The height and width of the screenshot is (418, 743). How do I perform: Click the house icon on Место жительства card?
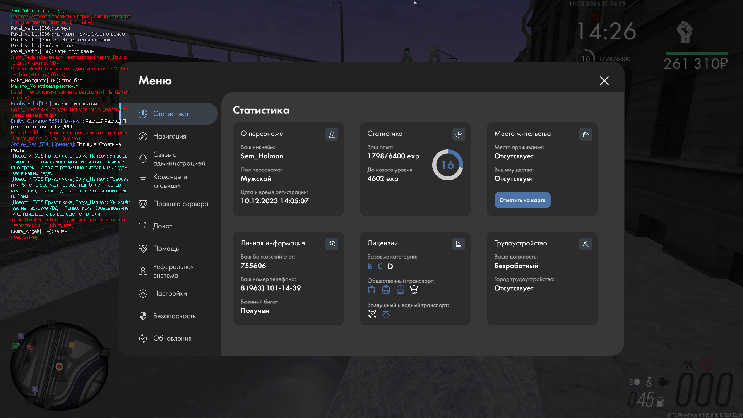tap(585, 134)
